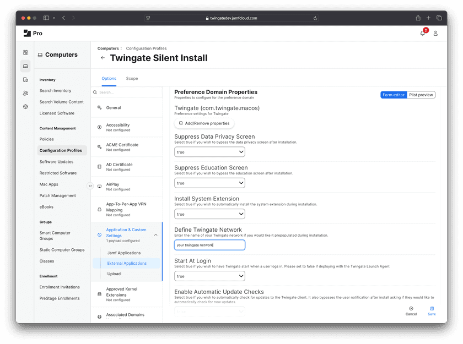Select External Applications payload item
Viewport: 463px width, 344px height.
[127, 263]
